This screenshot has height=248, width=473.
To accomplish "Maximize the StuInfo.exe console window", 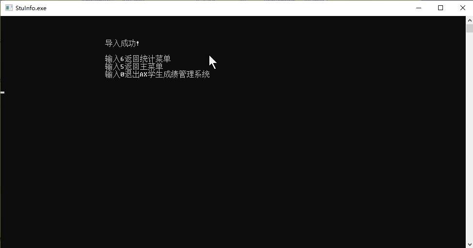I will 441,8.
